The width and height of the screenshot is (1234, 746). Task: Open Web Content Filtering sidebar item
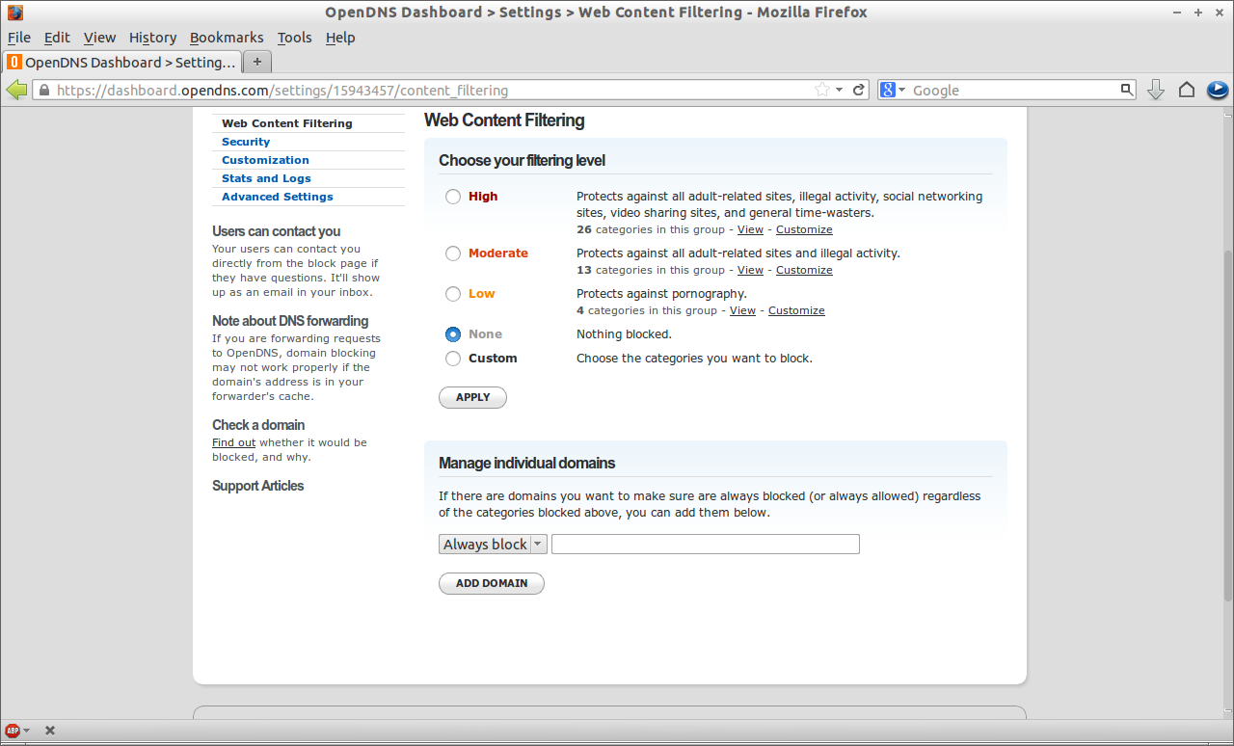pos(287,123)
